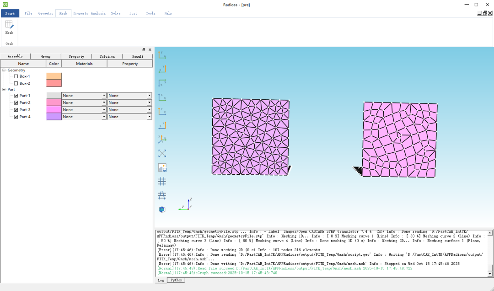Switch to the Assembly panel tab

click(16, 56)
